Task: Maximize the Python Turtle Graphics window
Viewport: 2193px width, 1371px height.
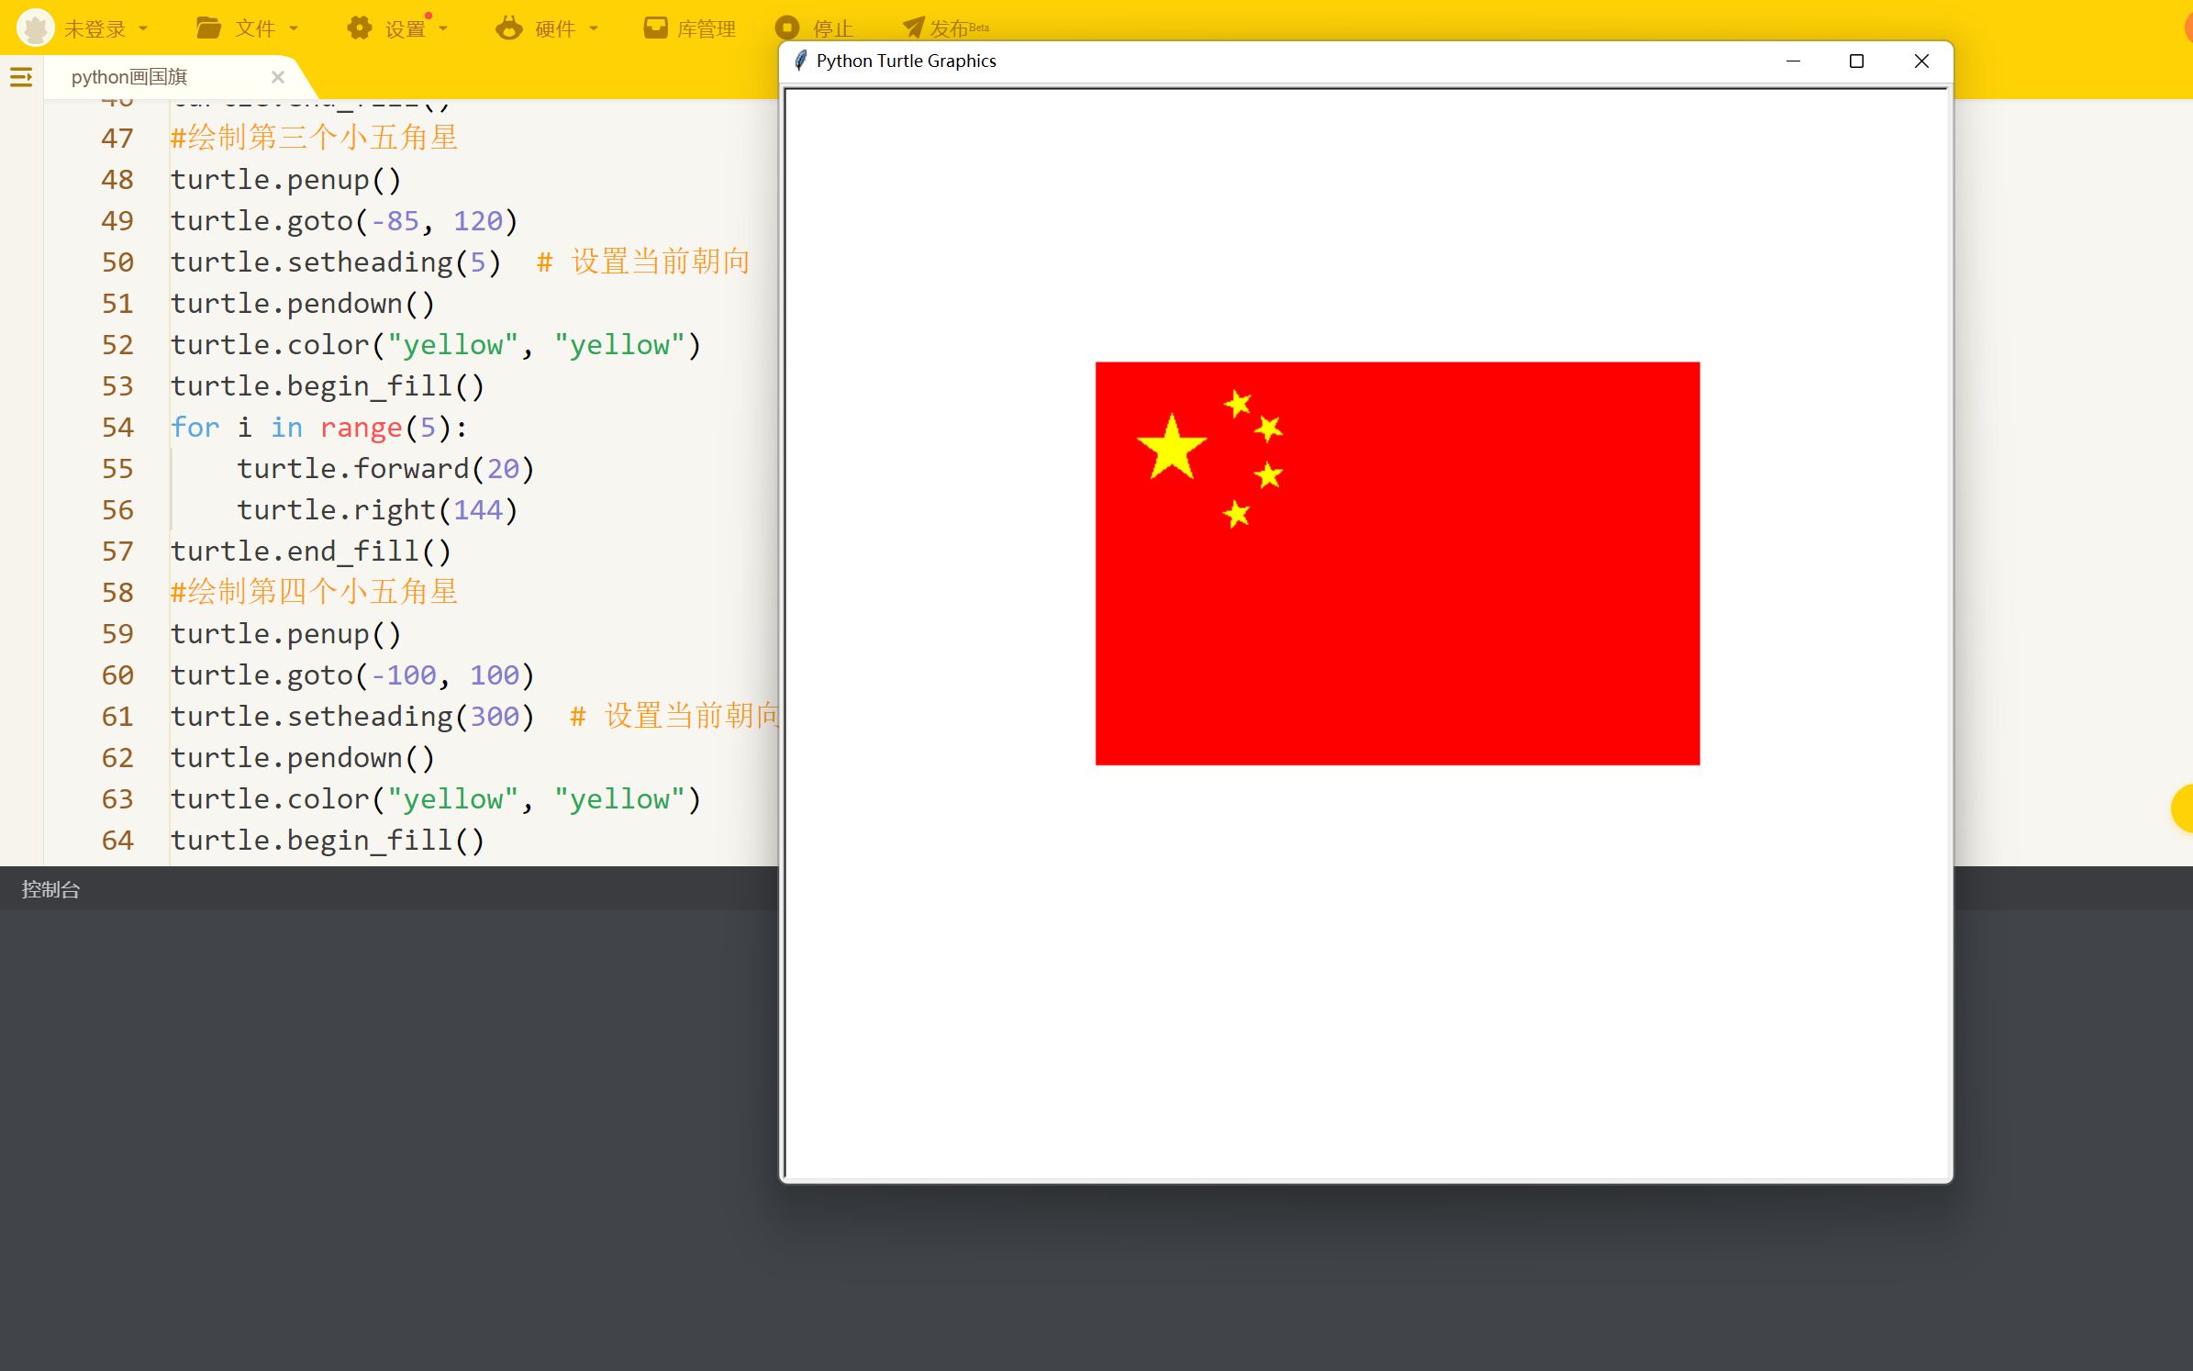Action: coord(1856,61)
